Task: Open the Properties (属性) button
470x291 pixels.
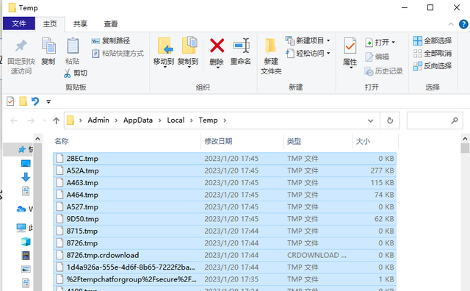Action: point(350,53)
